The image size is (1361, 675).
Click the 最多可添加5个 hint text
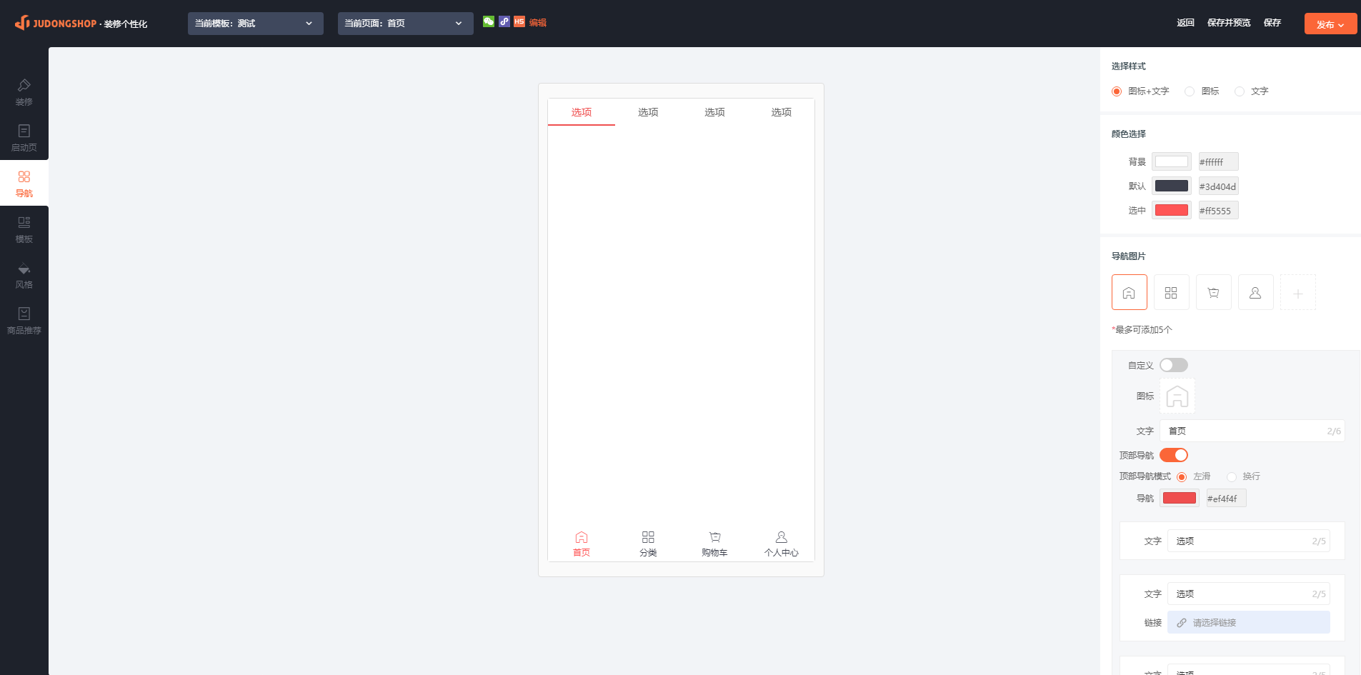1142,329
